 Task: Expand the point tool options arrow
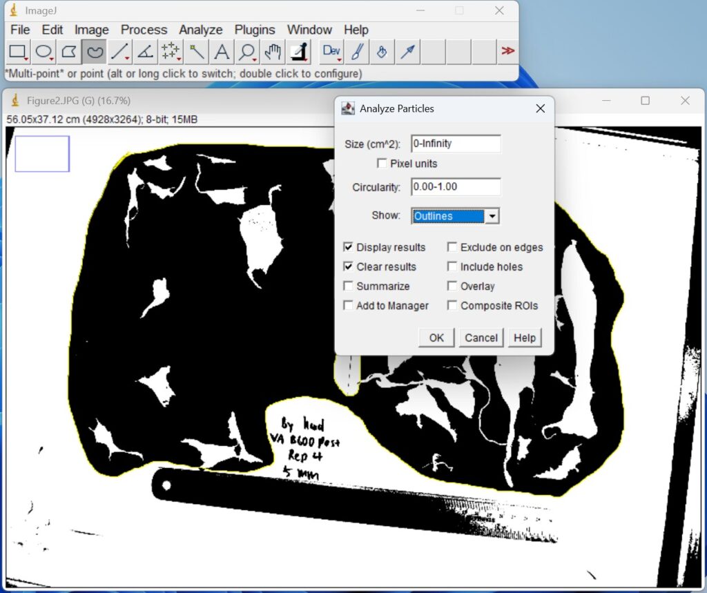[177, 59]
